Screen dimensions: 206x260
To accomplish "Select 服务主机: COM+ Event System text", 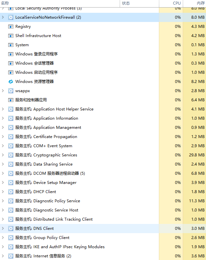I will coord(43,146).
